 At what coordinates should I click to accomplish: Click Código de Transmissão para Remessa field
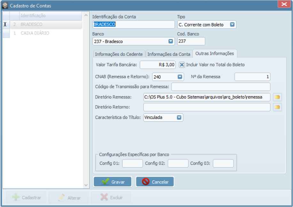pos(221,87)
